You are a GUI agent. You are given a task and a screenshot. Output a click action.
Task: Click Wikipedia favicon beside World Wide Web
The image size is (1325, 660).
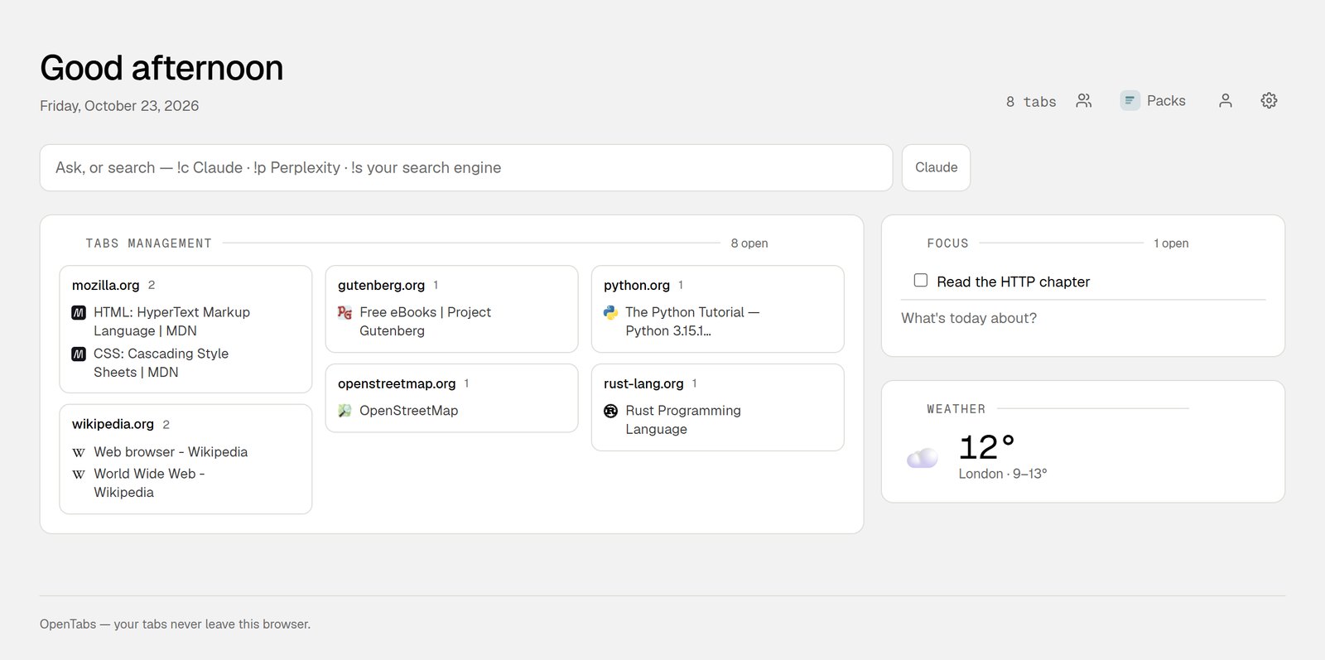79,475
